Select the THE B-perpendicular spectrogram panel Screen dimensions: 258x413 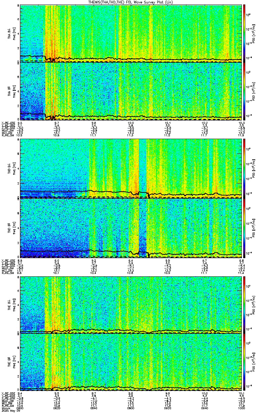click(x=131, y=305)
